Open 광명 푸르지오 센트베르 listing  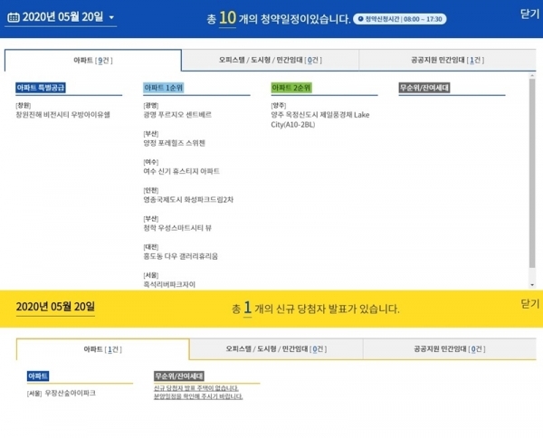[177, 115]
